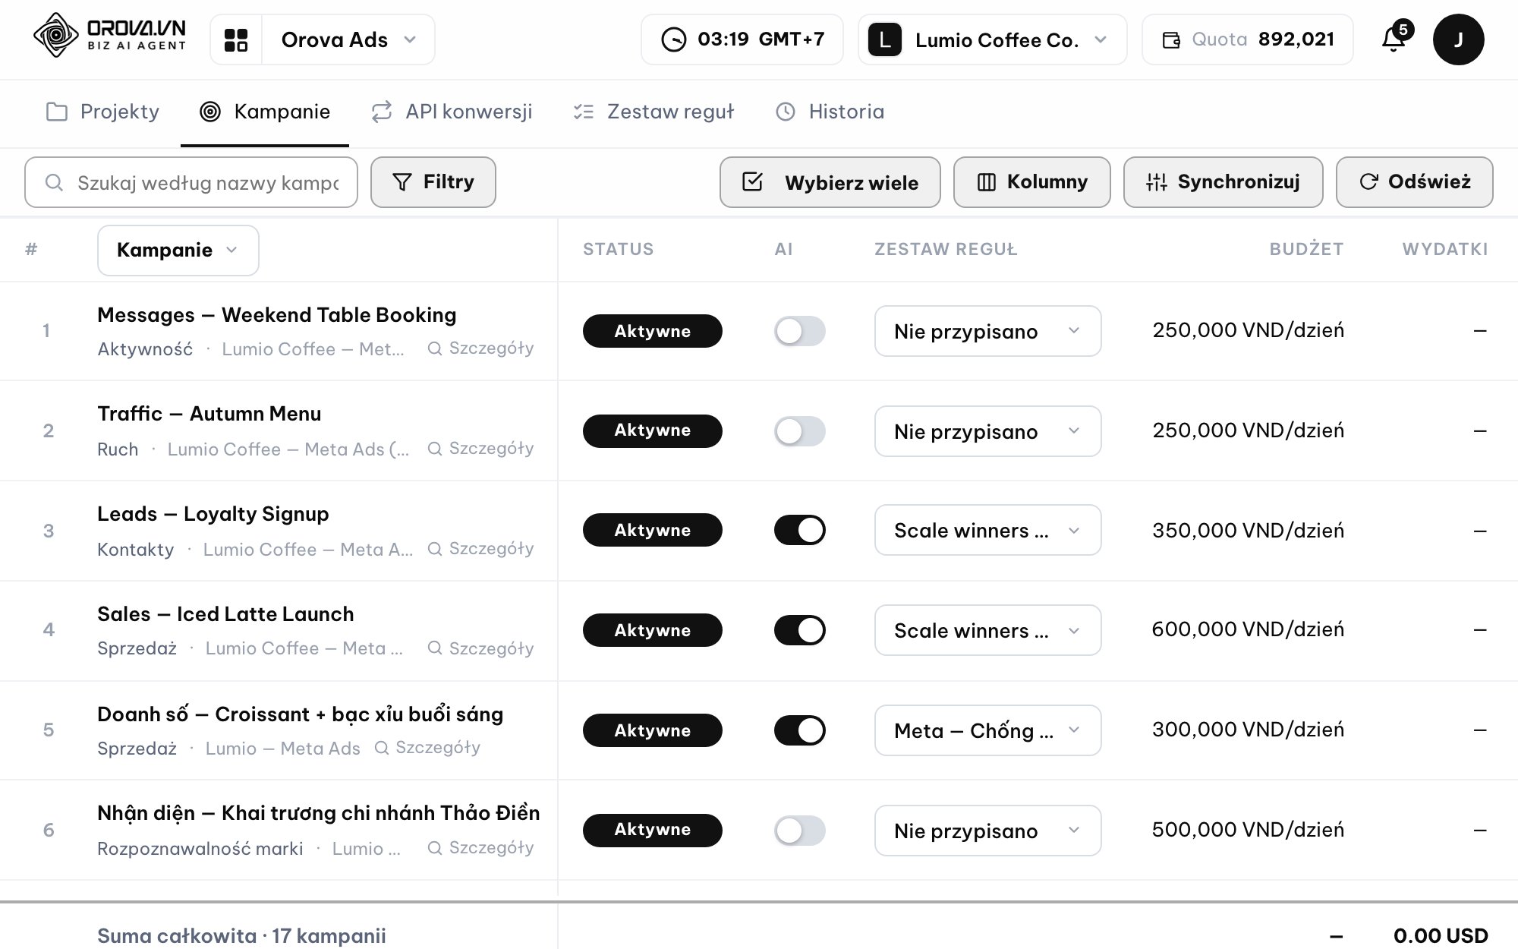Image resolution: width=1518 pixels, height=949 pixels.
Task: Open Meta – Chống rule set dropdown
Action: [987, 730]
